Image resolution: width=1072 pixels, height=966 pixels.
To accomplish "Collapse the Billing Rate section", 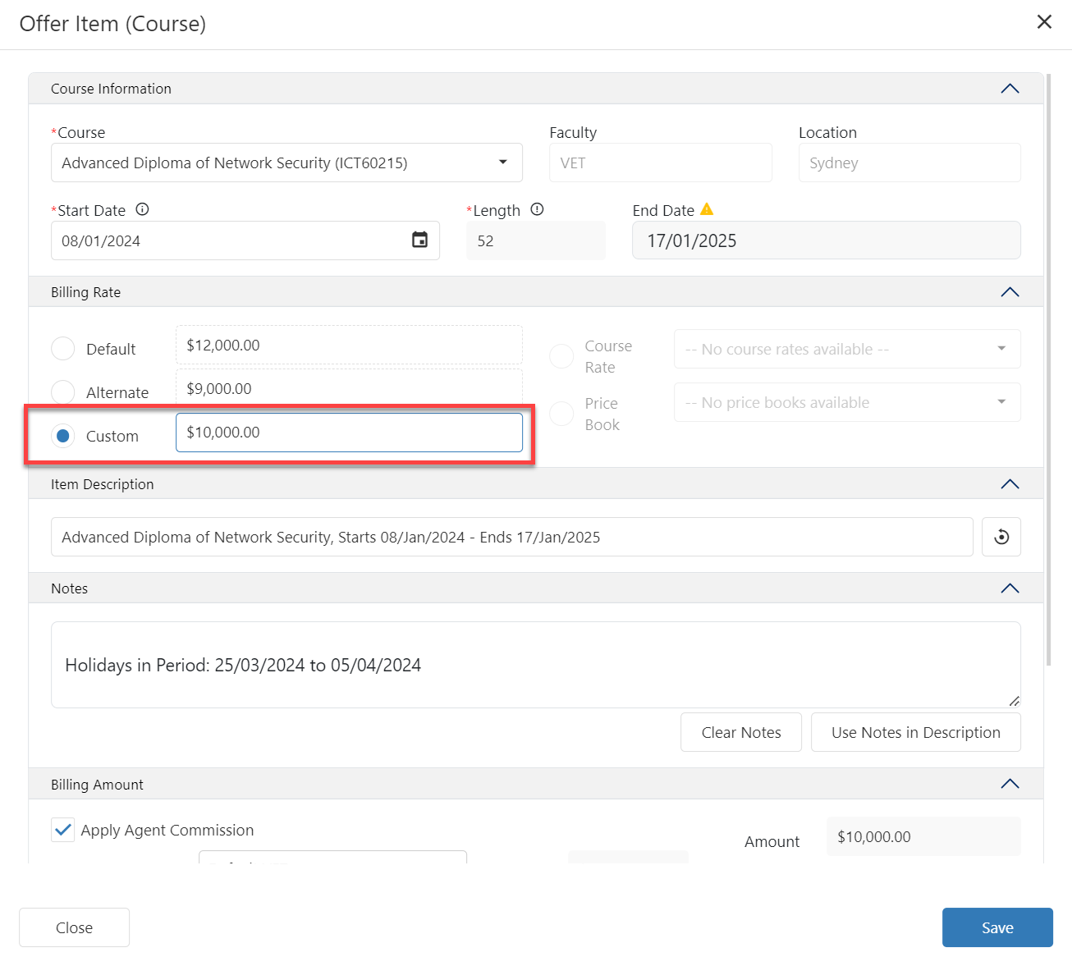I will tap(1010, 292).
